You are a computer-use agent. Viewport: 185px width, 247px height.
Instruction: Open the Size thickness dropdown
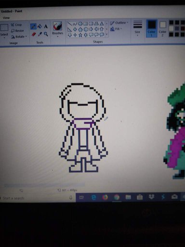click(x=138, y=28)
